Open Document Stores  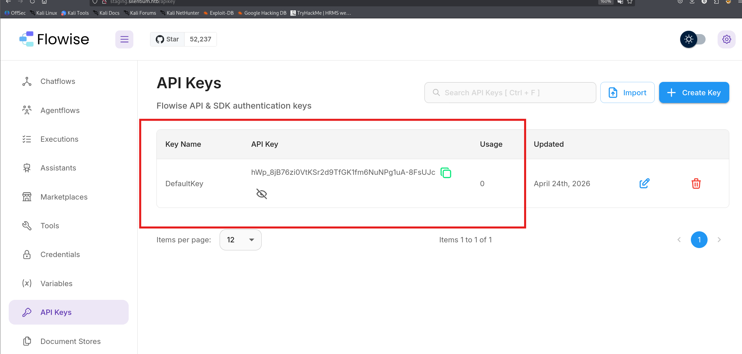coord(69,341)
